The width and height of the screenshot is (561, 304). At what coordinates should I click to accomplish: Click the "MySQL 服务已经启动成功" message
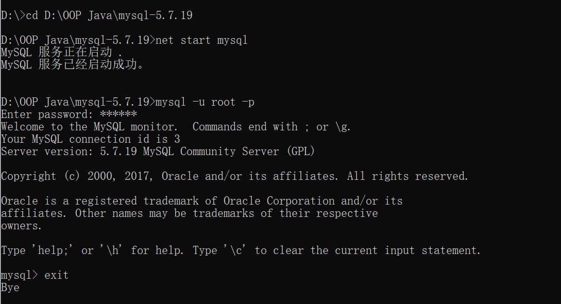(72, 65)
